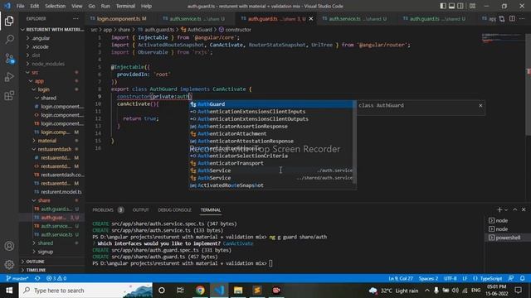Open the Manage gear icon
The image size is (531, 298).
[9, 264]
